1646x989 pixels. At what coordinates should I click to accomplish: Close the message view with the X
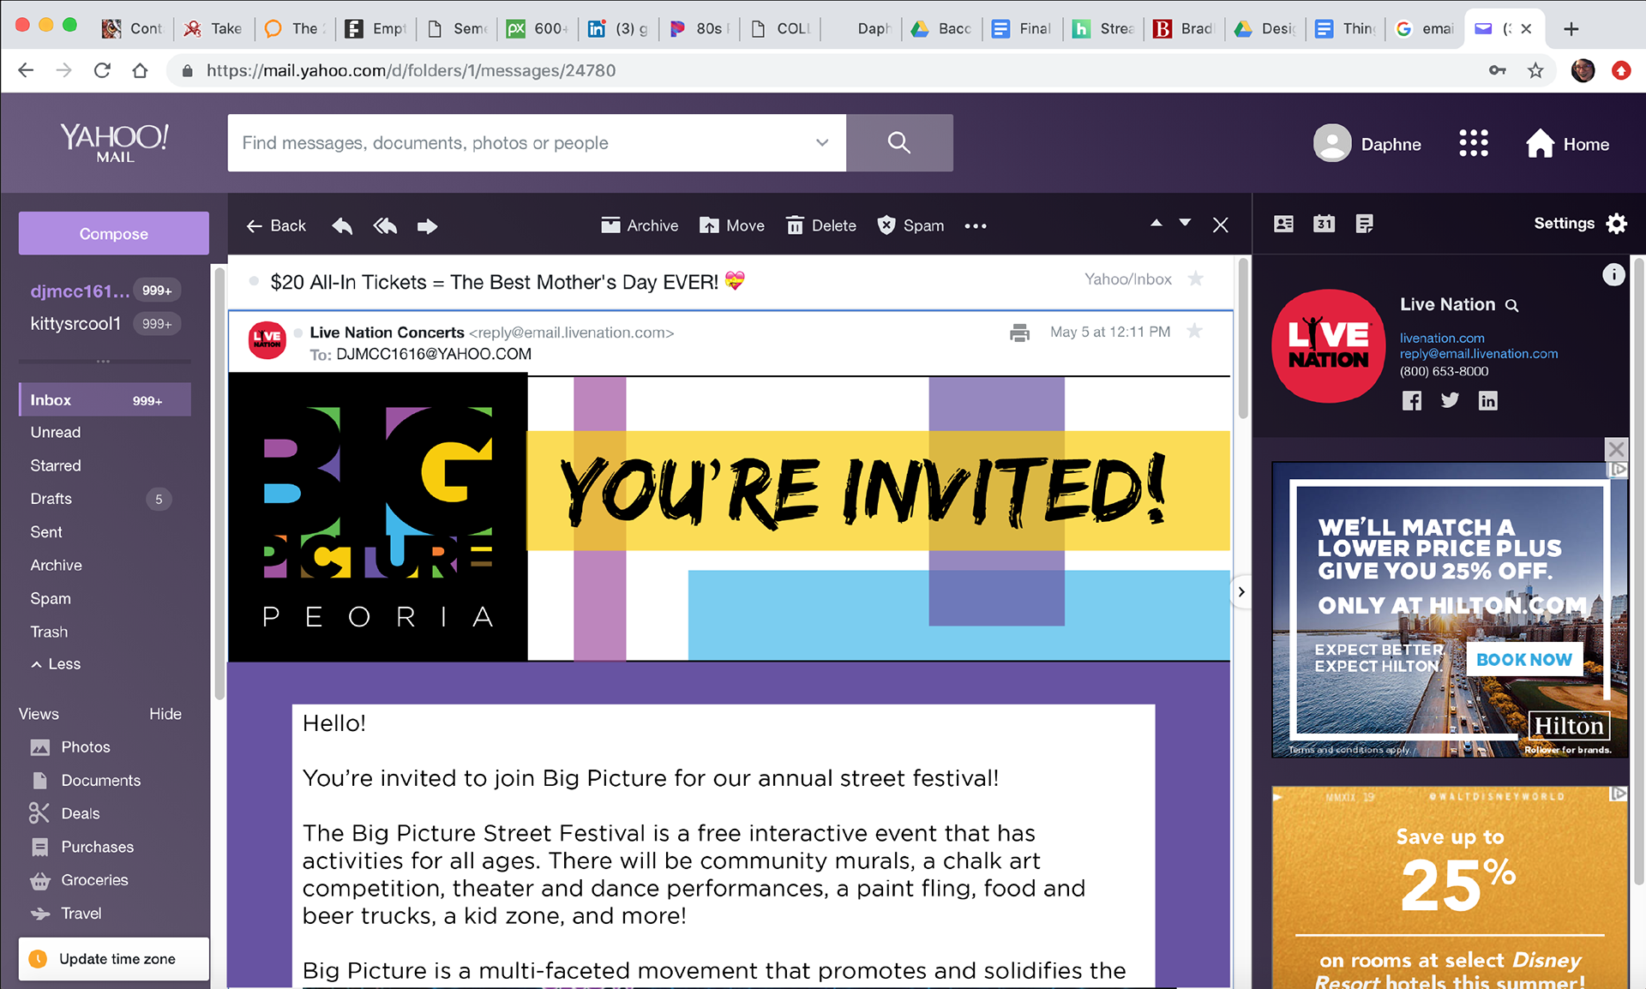(x=1221, y=225)
